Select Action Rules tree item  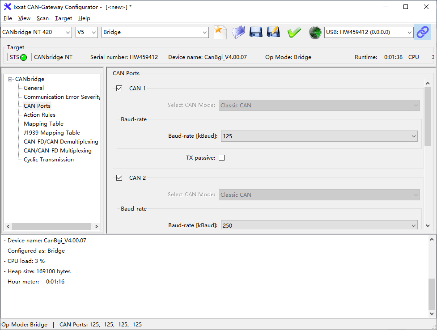click(39, 115)
